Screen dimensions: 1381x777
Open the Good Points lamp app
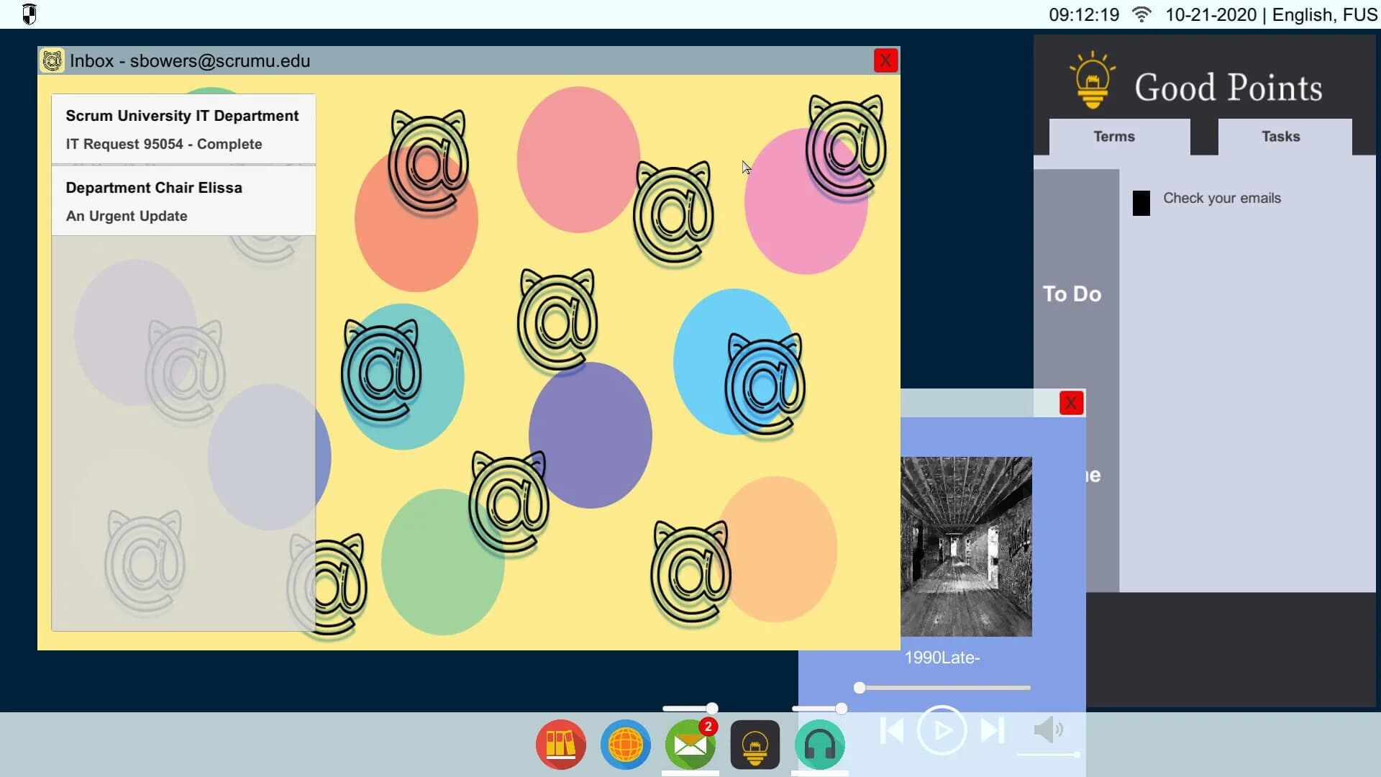click(754, 745)
